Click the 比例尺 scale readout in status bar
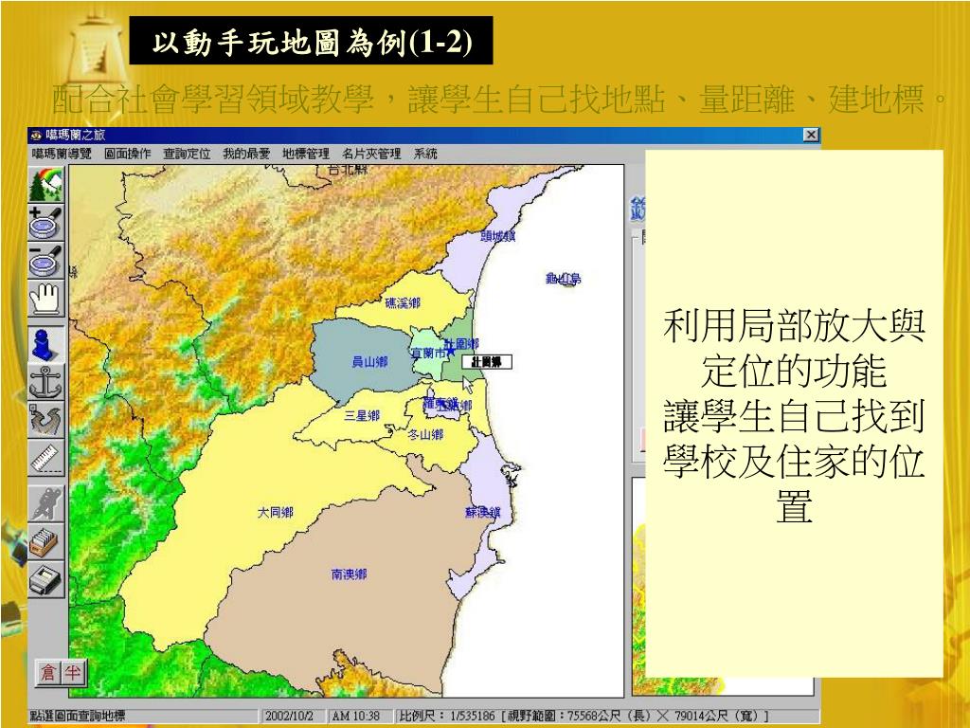Image resolution: width=970 pixels, height=728 pixels. 584,716
